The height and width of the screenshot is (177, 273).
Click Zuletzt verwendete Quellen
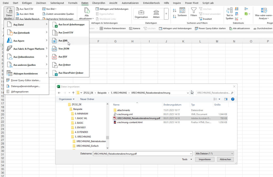point(58,14)
